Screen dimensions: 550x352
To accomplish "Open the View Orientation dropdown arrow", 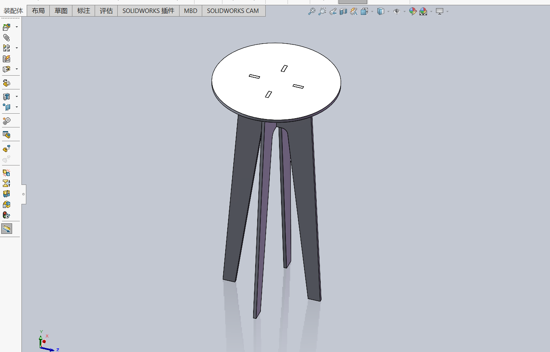I will [x=372, y=11].
